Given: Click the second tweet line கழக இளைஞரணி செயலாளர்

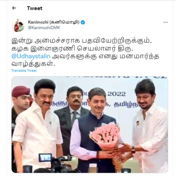Looking at the screenshot, I should pyautogui.click(x=72, y=48).
